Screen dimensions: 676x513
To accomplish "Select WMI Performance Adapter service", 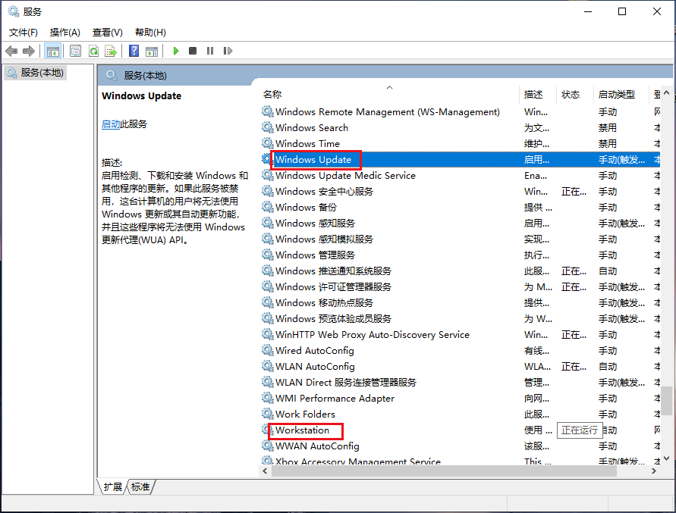I will click(x=460, y=399).
